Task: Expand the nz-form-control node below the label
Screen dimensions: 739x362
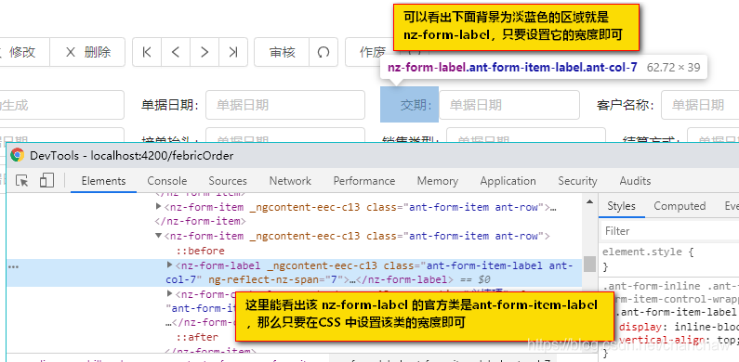Action: tap(170, 293)
